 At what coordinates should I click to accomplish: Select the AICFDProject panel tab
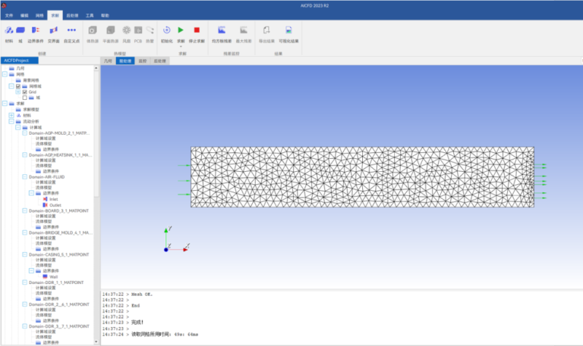click(x=19, y=61)
